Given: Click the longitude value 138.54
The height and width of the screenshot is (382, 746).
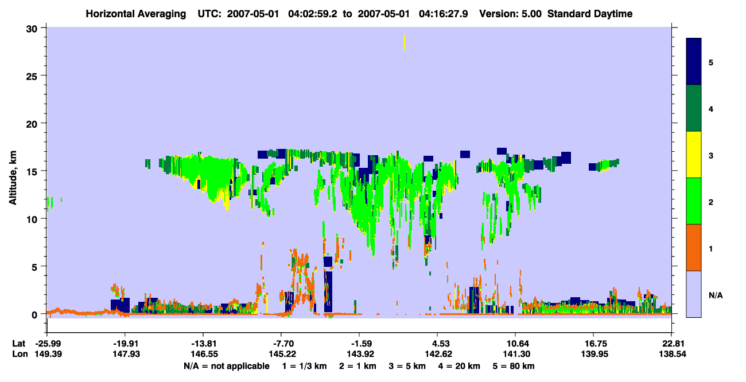Looking at the screenshot, I should (672, 355).
